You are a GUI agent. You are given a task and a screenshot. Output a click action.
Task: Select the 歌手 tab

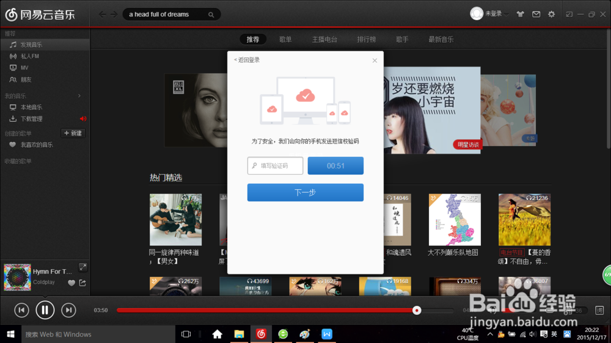coord(402,39)
